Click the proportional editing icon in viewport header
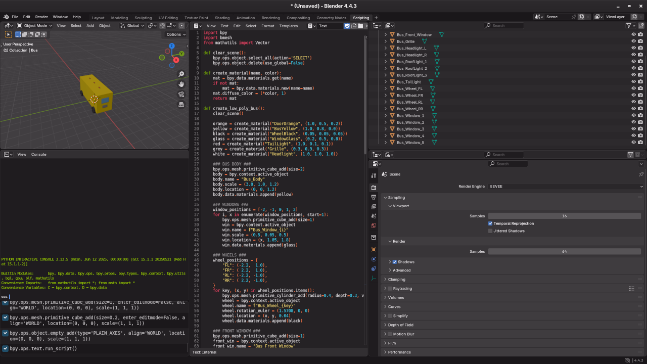Screen dimensions: 647x364 pos(182,26)
